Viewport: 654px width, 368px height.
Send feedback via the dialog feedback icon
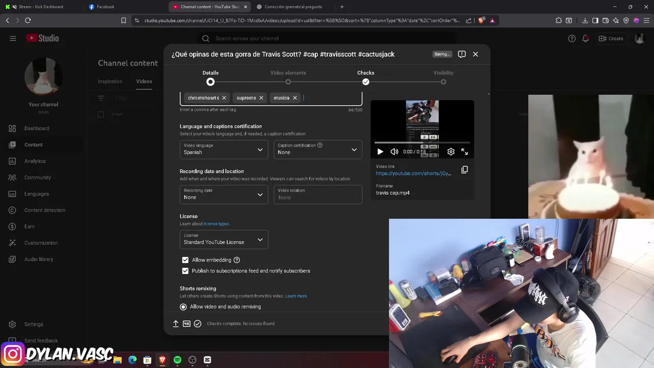[x=462, y=54]
